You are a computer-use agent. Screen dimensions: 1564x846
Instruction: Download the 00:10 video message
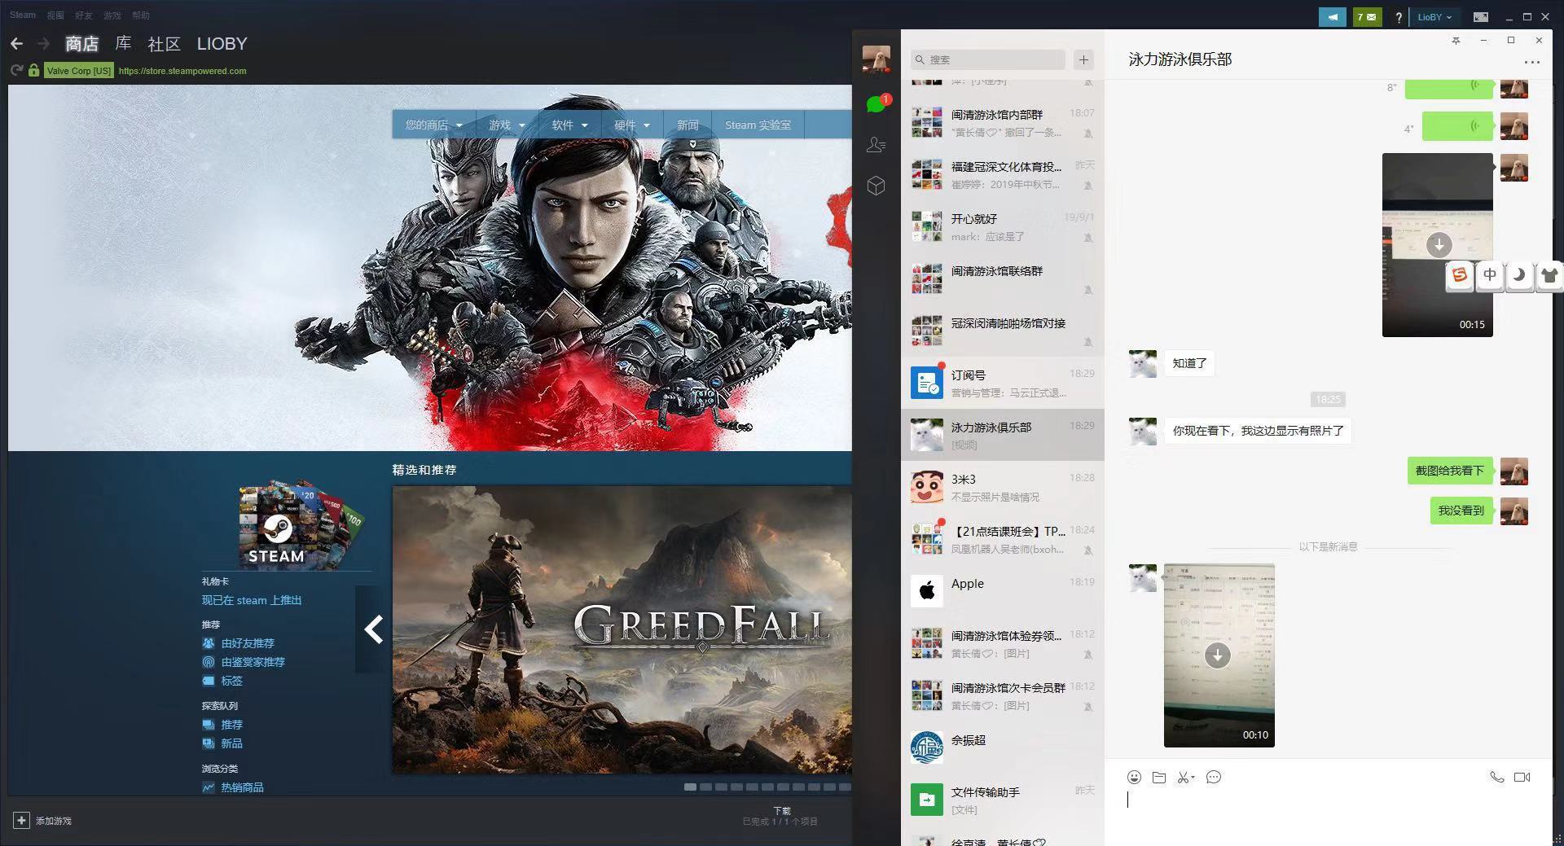click(x=1217, y=655)
